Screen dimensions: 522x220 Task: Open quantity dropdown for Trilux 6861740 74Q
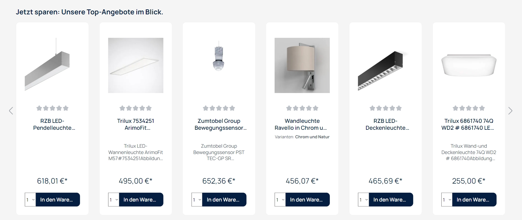447,200
